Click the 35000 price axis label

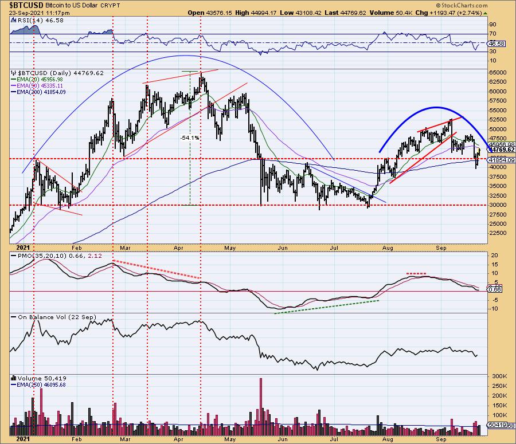pos(498,186)
